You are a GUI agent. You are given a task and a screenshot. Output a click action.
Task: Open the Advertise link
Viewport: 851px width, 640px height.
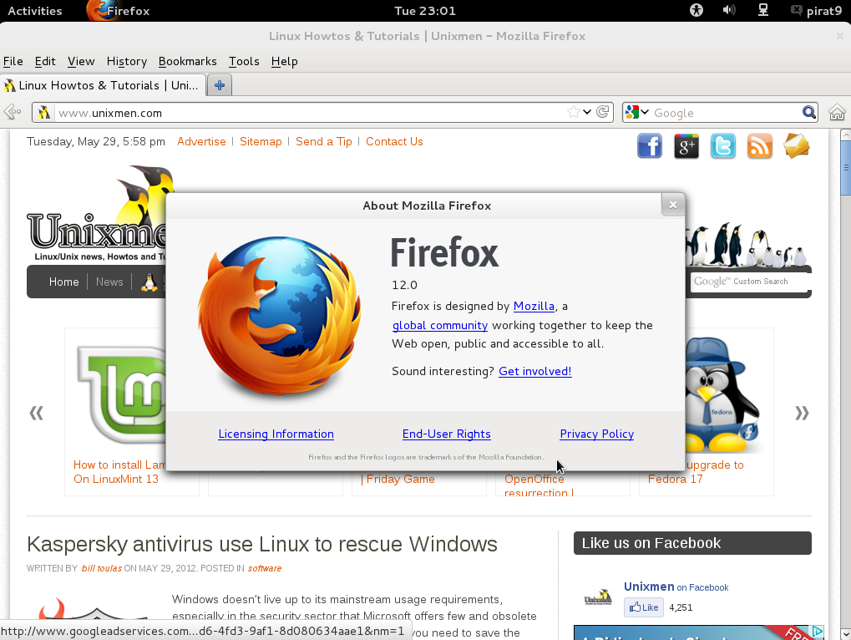point(201,142)
